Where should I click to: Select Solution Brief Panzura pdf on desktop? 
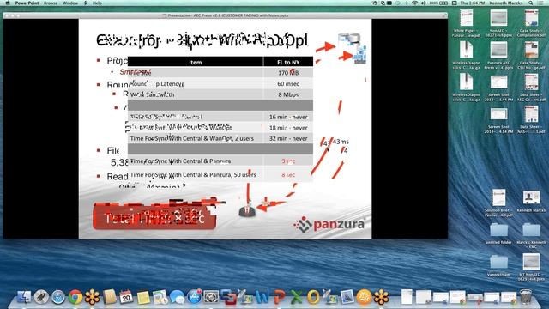(x=498, y=203)
